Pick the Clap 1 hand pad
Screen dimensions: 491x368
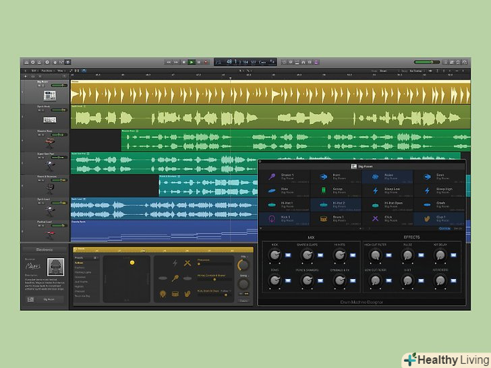click(440, 218)
